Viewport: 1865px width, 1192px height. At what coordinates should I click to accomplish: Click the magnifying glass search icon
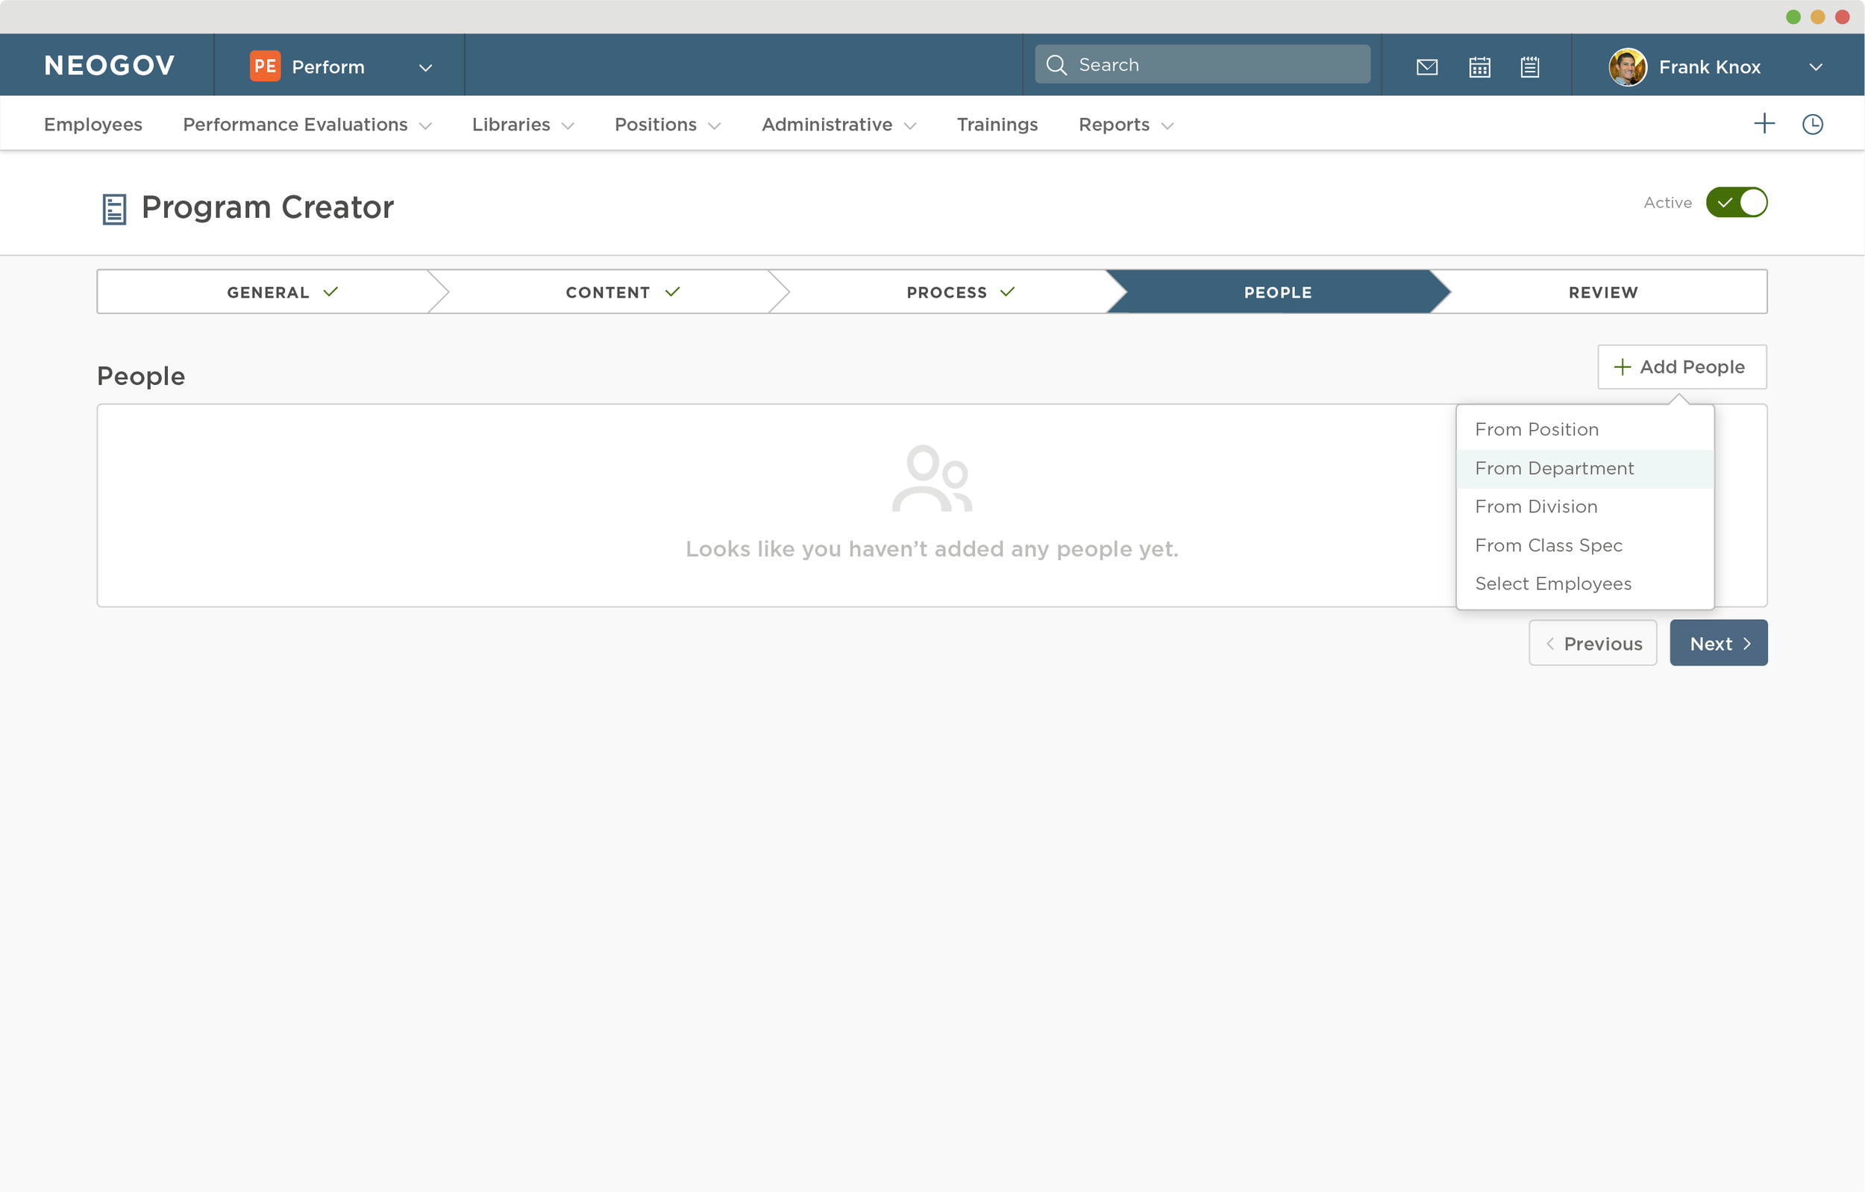coord(1056,64)
